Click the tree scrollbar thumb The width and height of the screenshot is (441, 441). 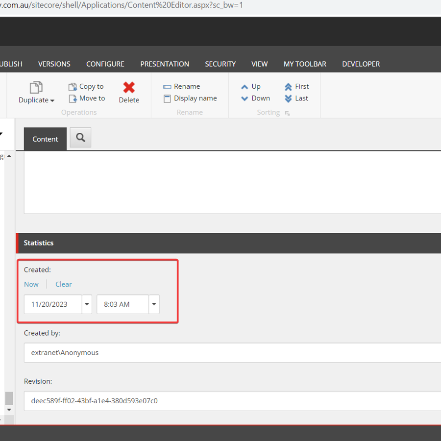coord(9,398)
